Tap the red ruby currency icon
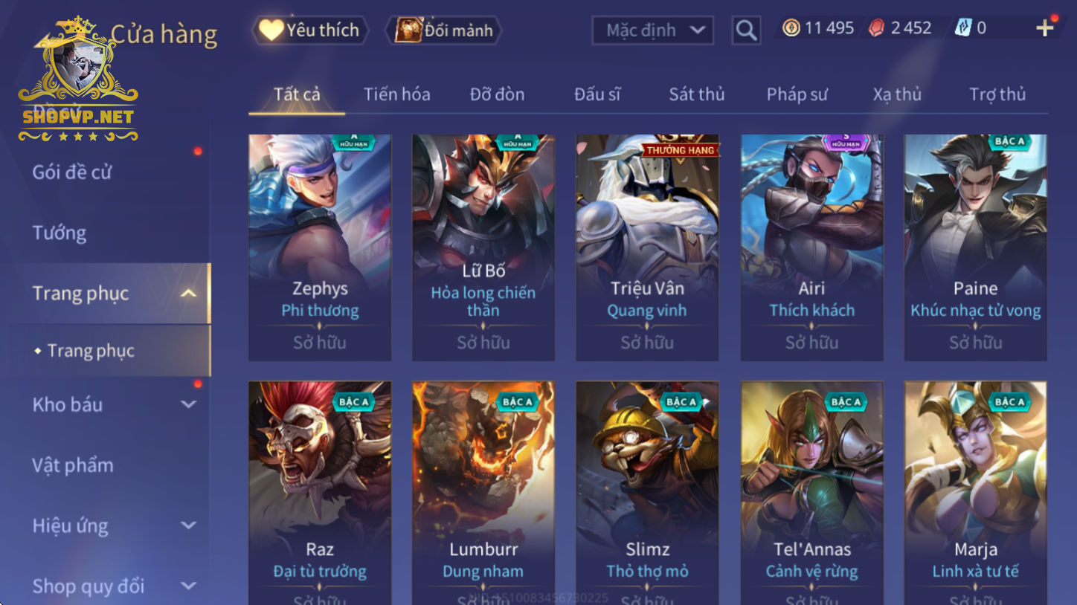Image resolution: width=1077 pixels, height=605 pixels. click(x=878, y=28)
